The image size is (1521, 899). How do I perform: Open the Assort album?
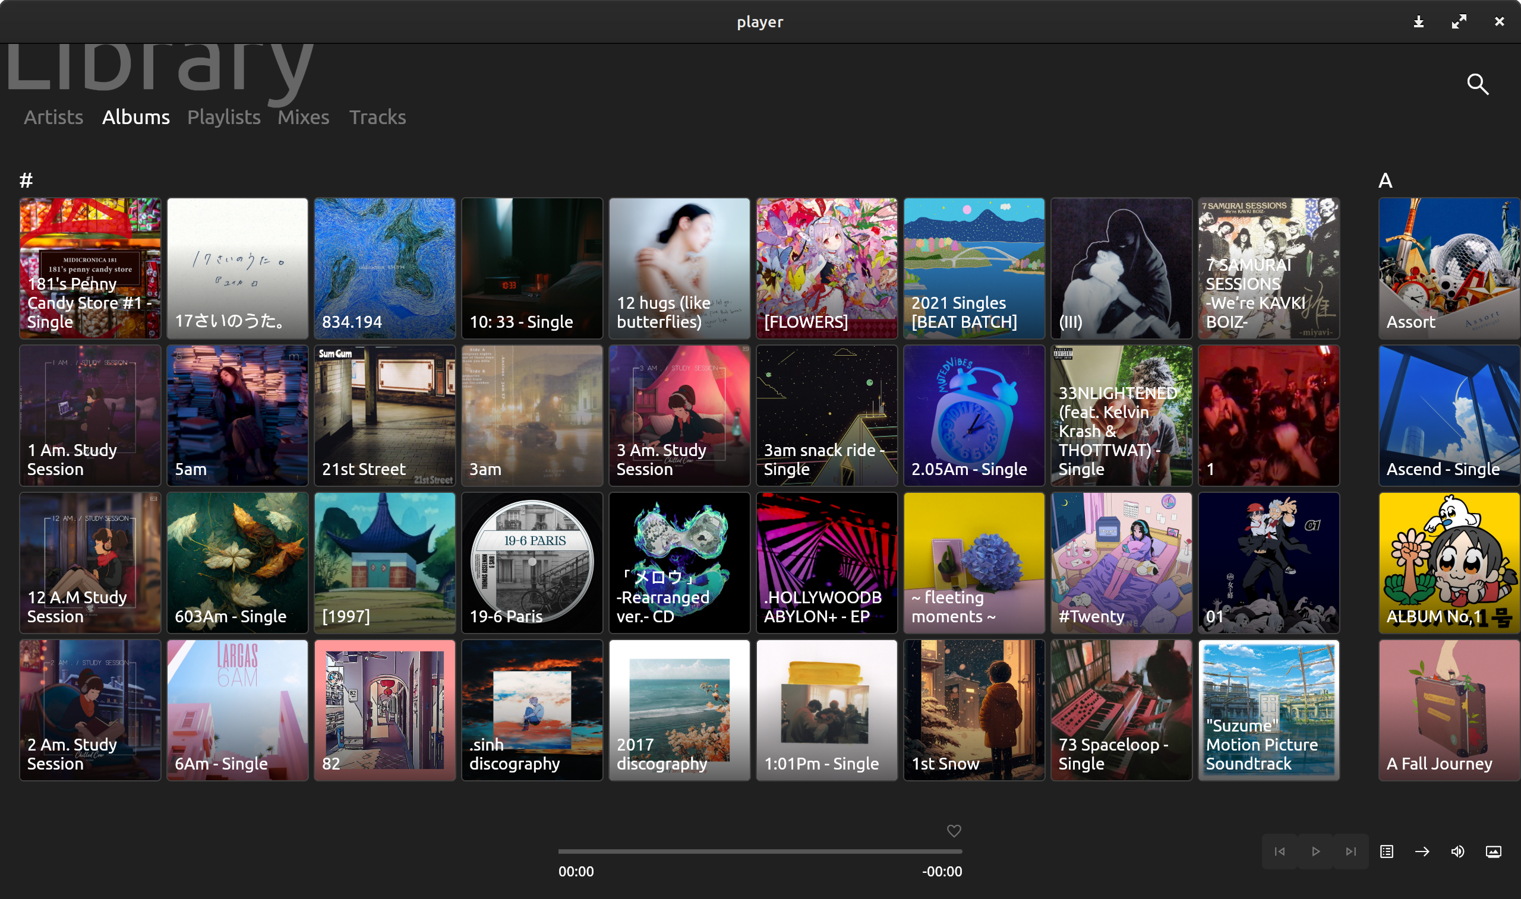pos(1450,268)
